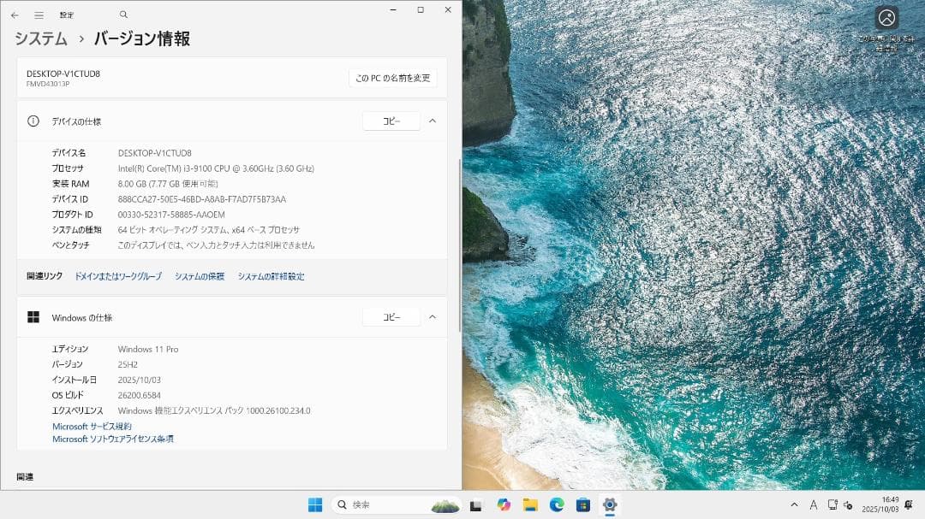Click the search magnifier in Settings title bar
This screenshot has width=925, height=519.
(123, 15)
